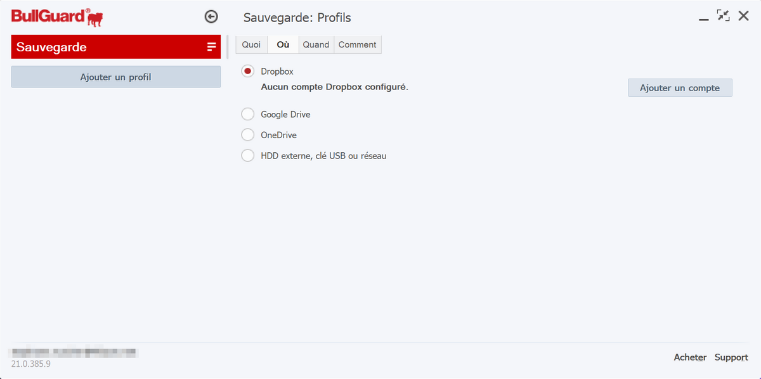Open the Sauvegarde menu lines icon
The height and width of the screenshot is (379, 761).
[212, 47]
